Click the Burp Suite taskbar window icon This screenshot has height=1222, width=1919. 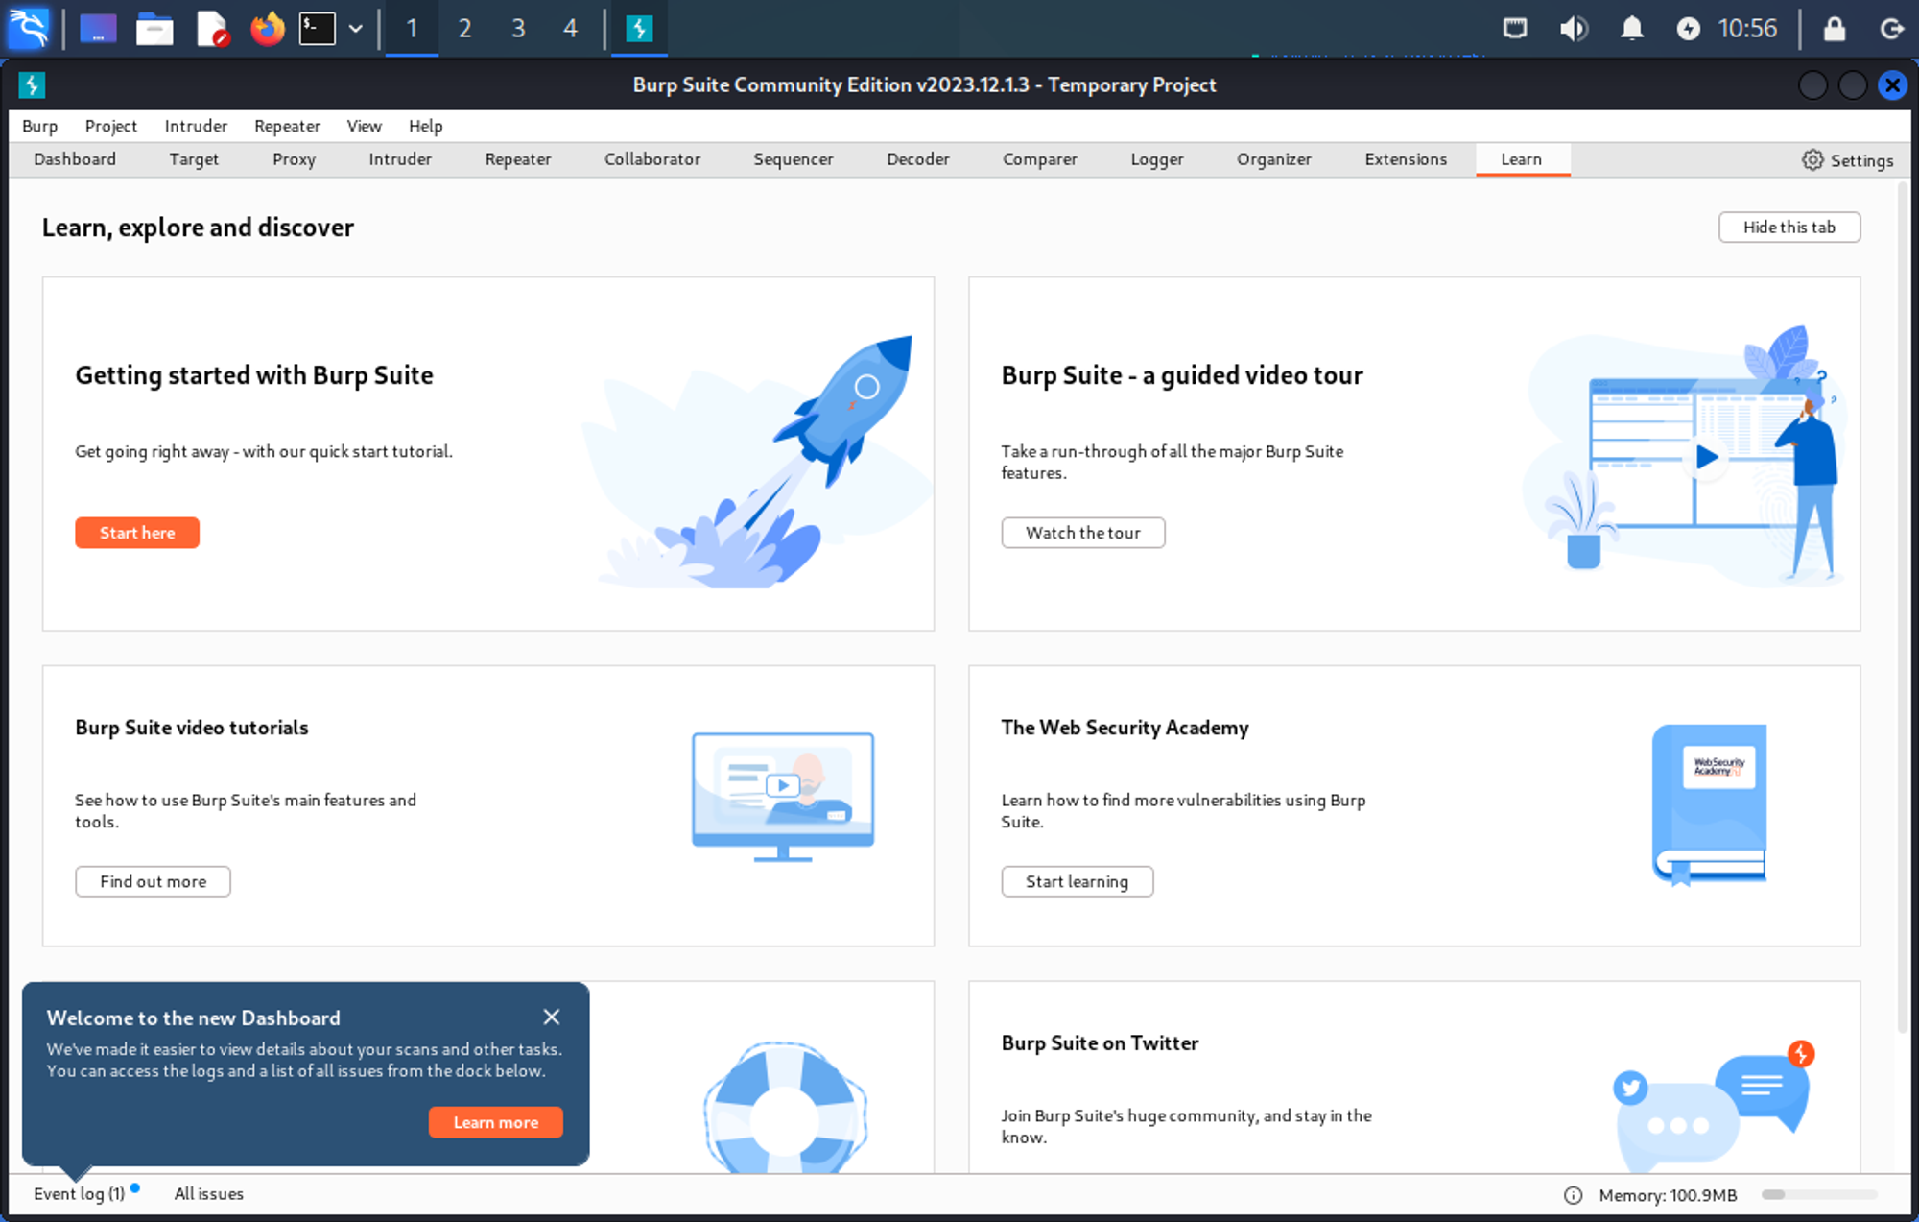point(639,29)
